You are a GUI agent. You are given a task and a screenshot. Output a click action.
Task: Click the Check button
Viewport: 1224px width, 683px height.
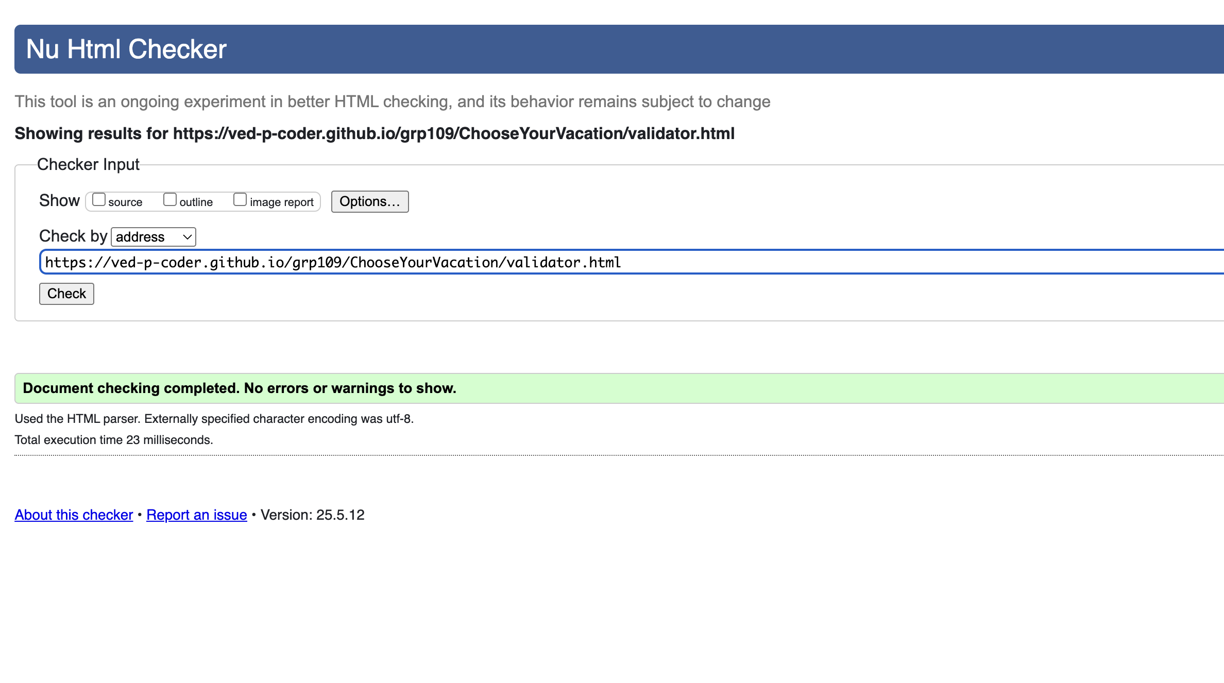point(66,294)
